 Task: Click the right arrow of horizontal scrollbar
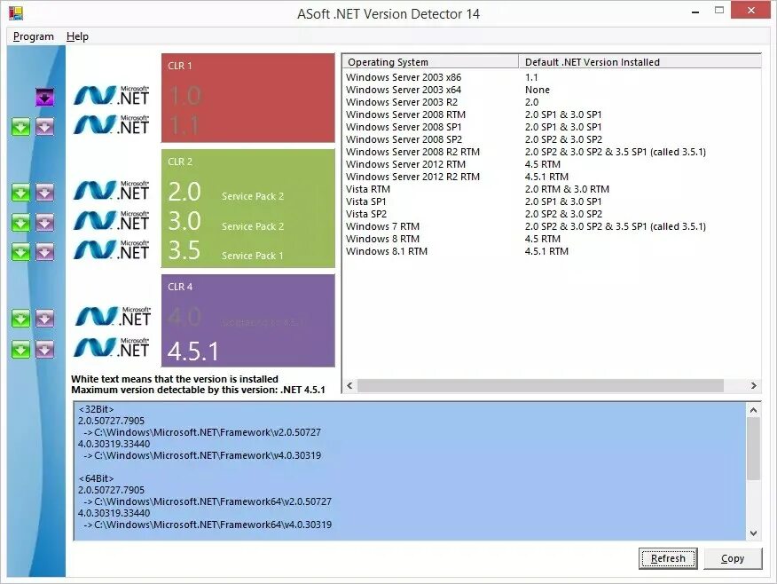pos(754,385)
